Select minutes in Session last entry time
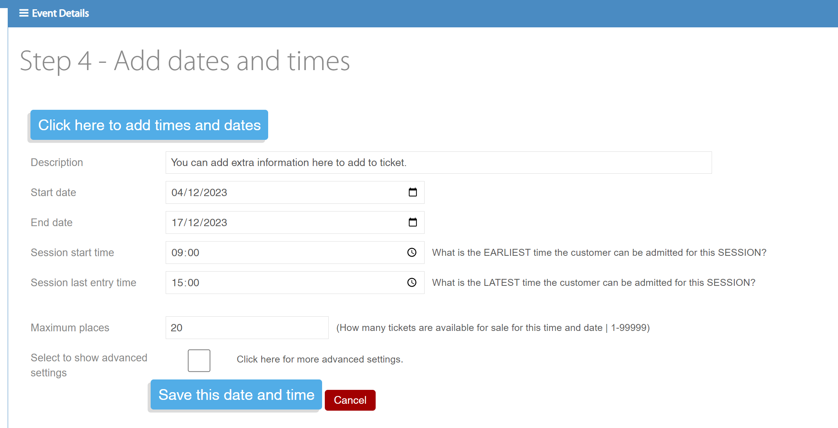The height and width of the screenshot is (428, 838). click(x=193, y=283)
